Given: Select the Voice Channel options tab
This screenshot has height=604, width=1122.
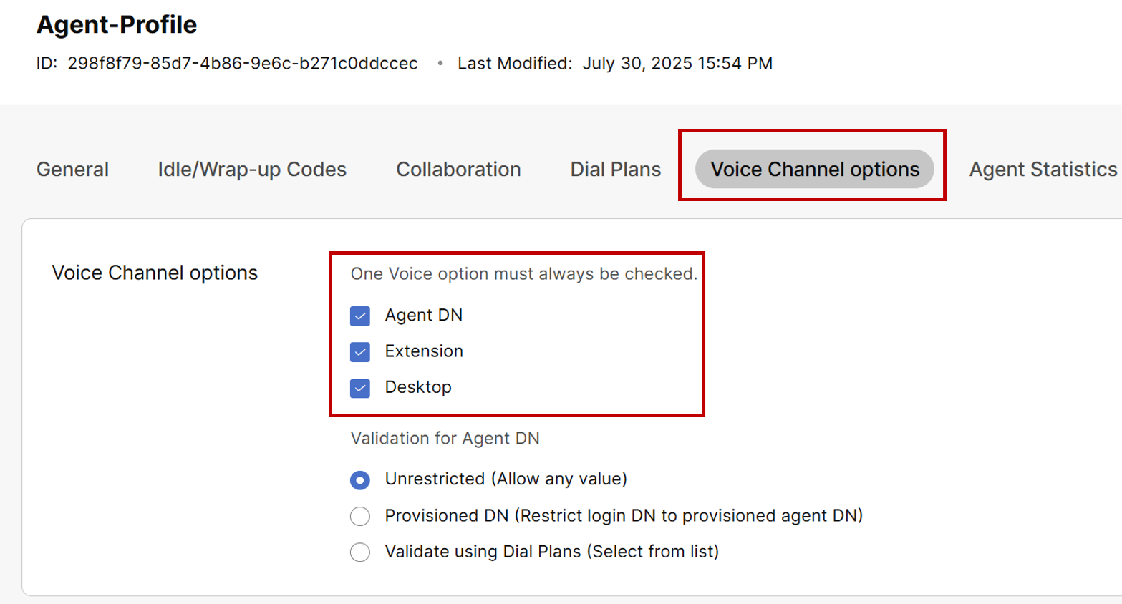Looking at the screenshot, I should click(814, 170).
